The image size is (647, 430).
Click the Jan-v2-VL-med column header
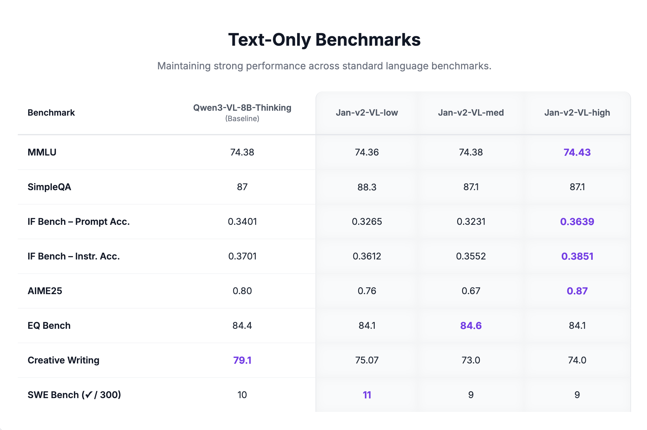coord(471,113)
